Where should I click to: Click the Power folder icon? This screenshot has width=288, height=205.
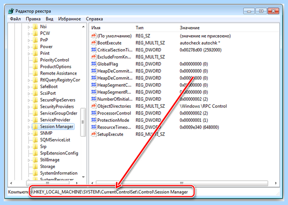point(35,47)
